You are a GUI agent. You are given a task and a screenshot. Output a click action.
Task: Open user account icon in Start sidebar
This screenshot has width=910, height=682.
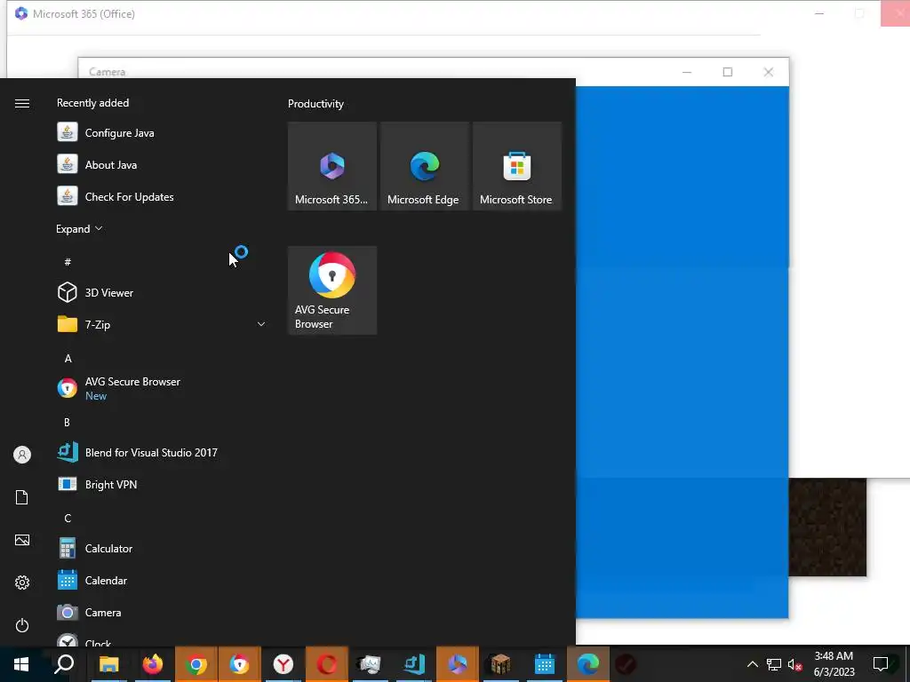pyautogui.click(x=22, y=455)
